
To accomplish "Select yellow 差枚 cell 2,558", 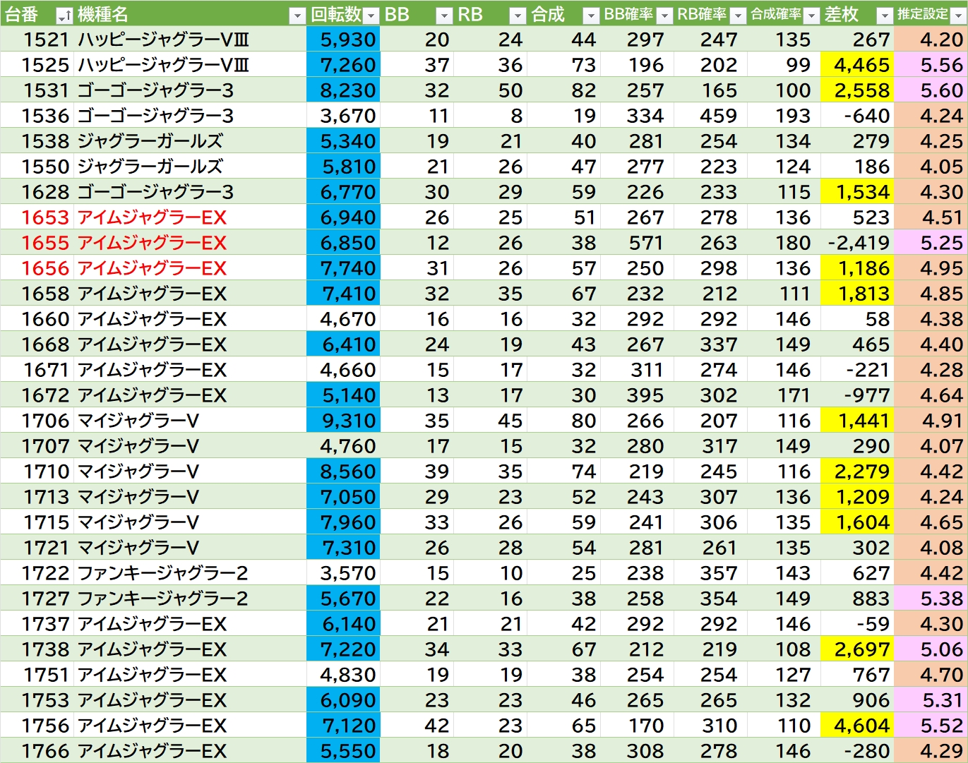I will point(857,90).
